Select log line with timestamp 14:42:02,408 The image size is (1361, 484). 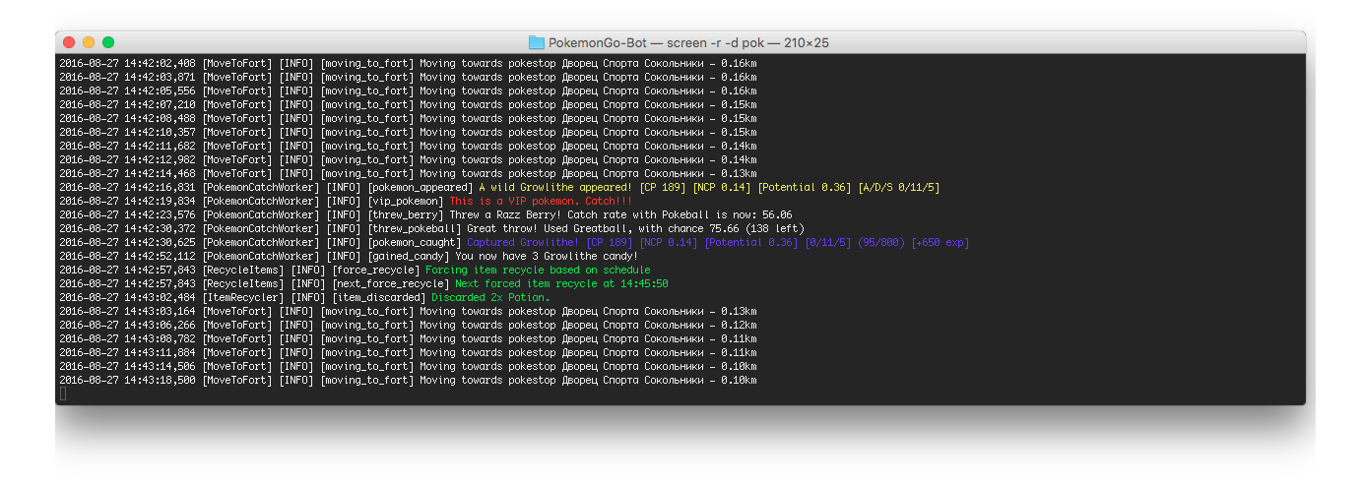[408, 63]
